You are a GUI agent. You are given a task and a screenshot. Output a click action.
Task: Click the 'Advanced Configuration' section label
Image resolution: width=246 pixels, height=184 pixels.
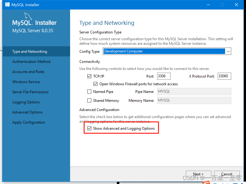(x=99, y=110)
